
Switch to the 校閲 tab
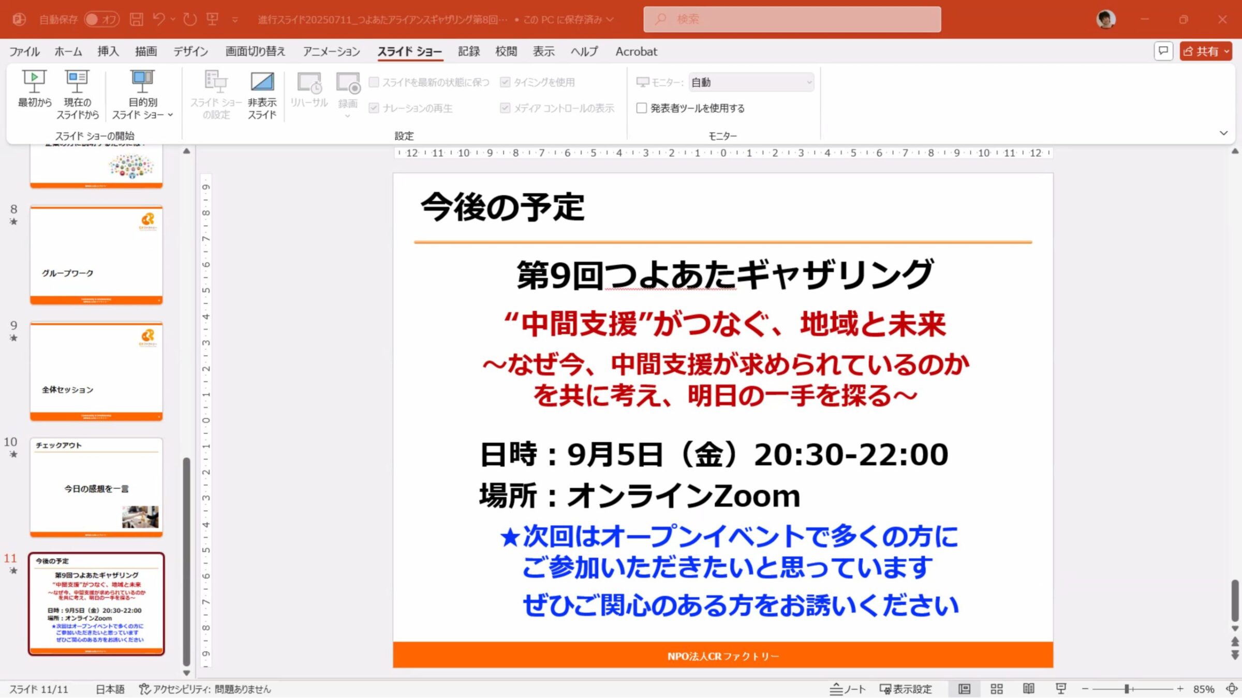click(506, 51)
